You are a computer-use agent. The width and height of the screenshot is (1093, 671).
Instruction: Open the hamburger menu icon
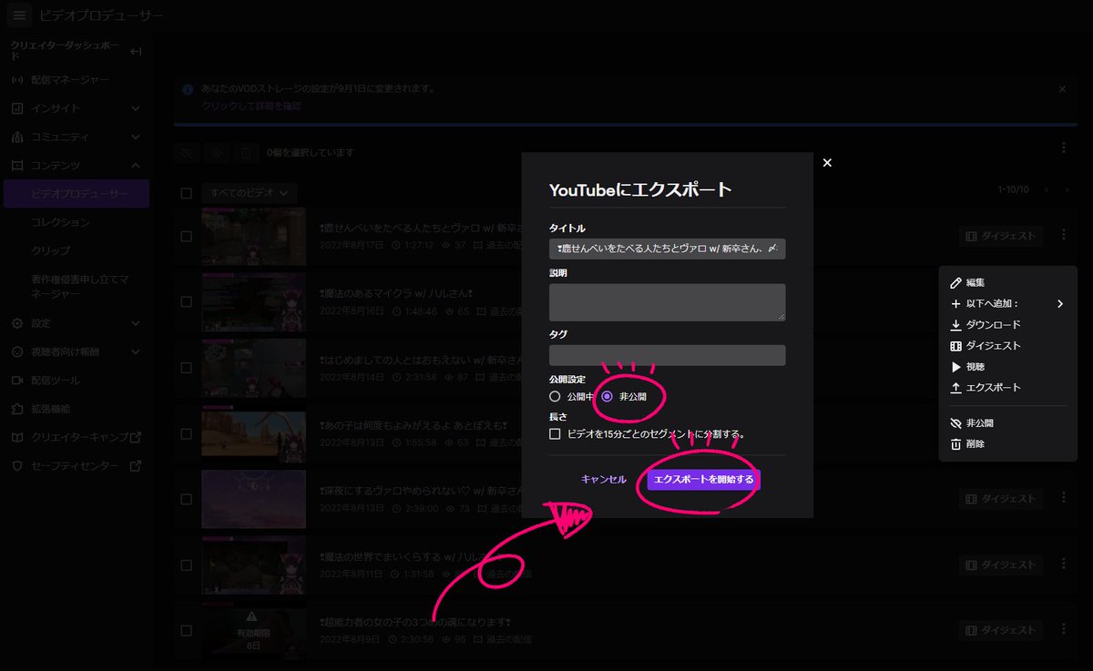pyautogui.click(x=20, y=15)
